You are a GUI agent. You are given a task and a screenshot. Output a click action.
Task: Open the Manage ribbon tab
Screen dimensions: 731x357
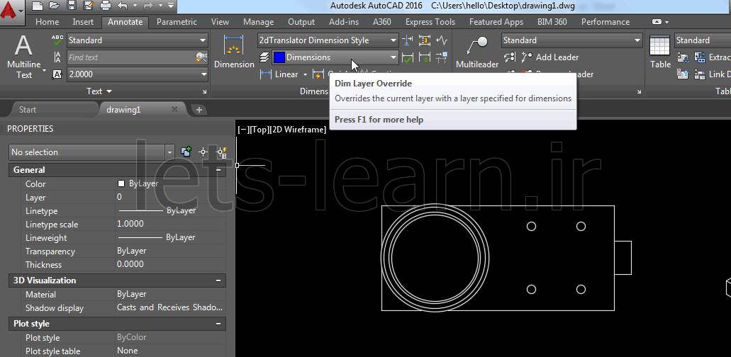(x=258, y=22)
